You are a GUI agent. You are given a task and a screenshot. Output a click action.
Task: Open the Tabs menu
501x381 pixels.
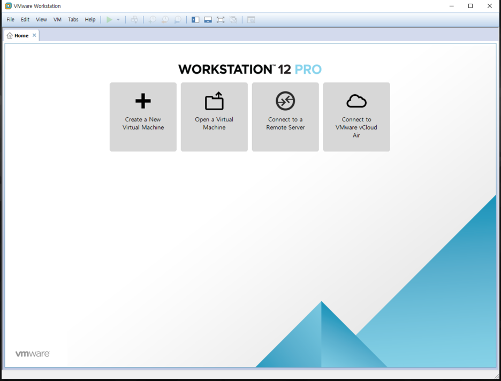(73, 19)
